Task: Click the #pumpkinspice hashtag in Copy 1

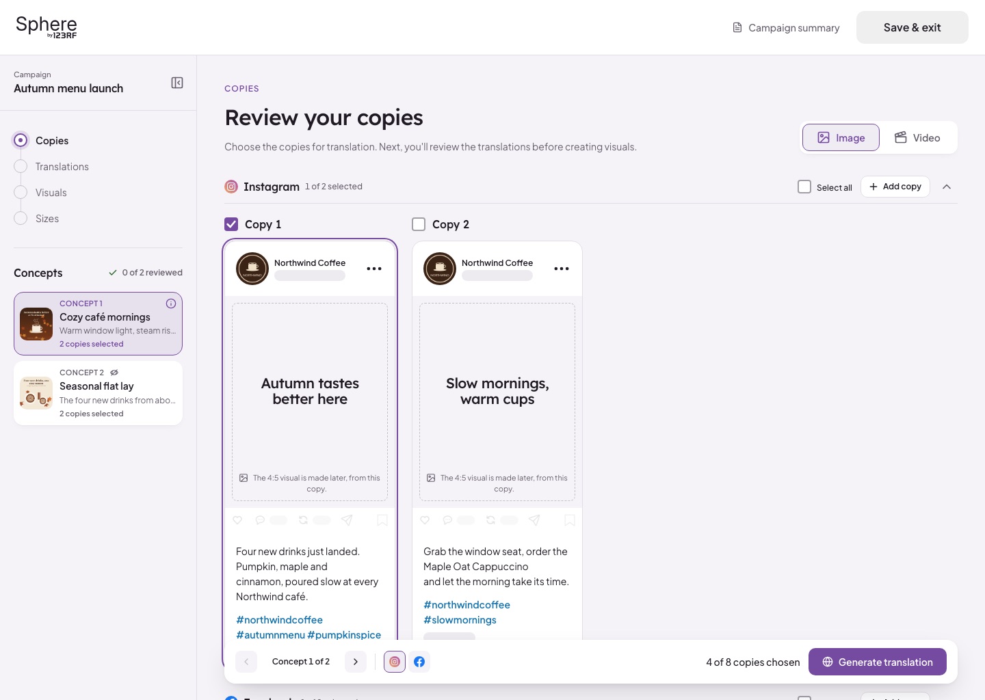Action: 344,635
